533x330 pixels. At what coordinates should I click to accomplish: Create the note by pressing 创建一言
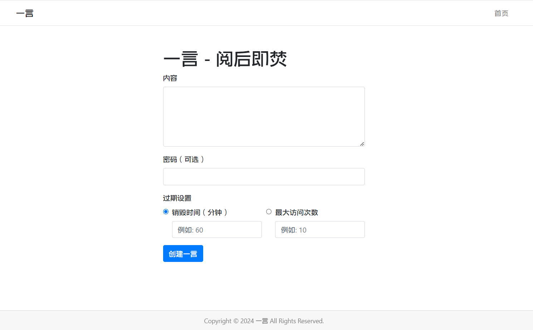183,253
